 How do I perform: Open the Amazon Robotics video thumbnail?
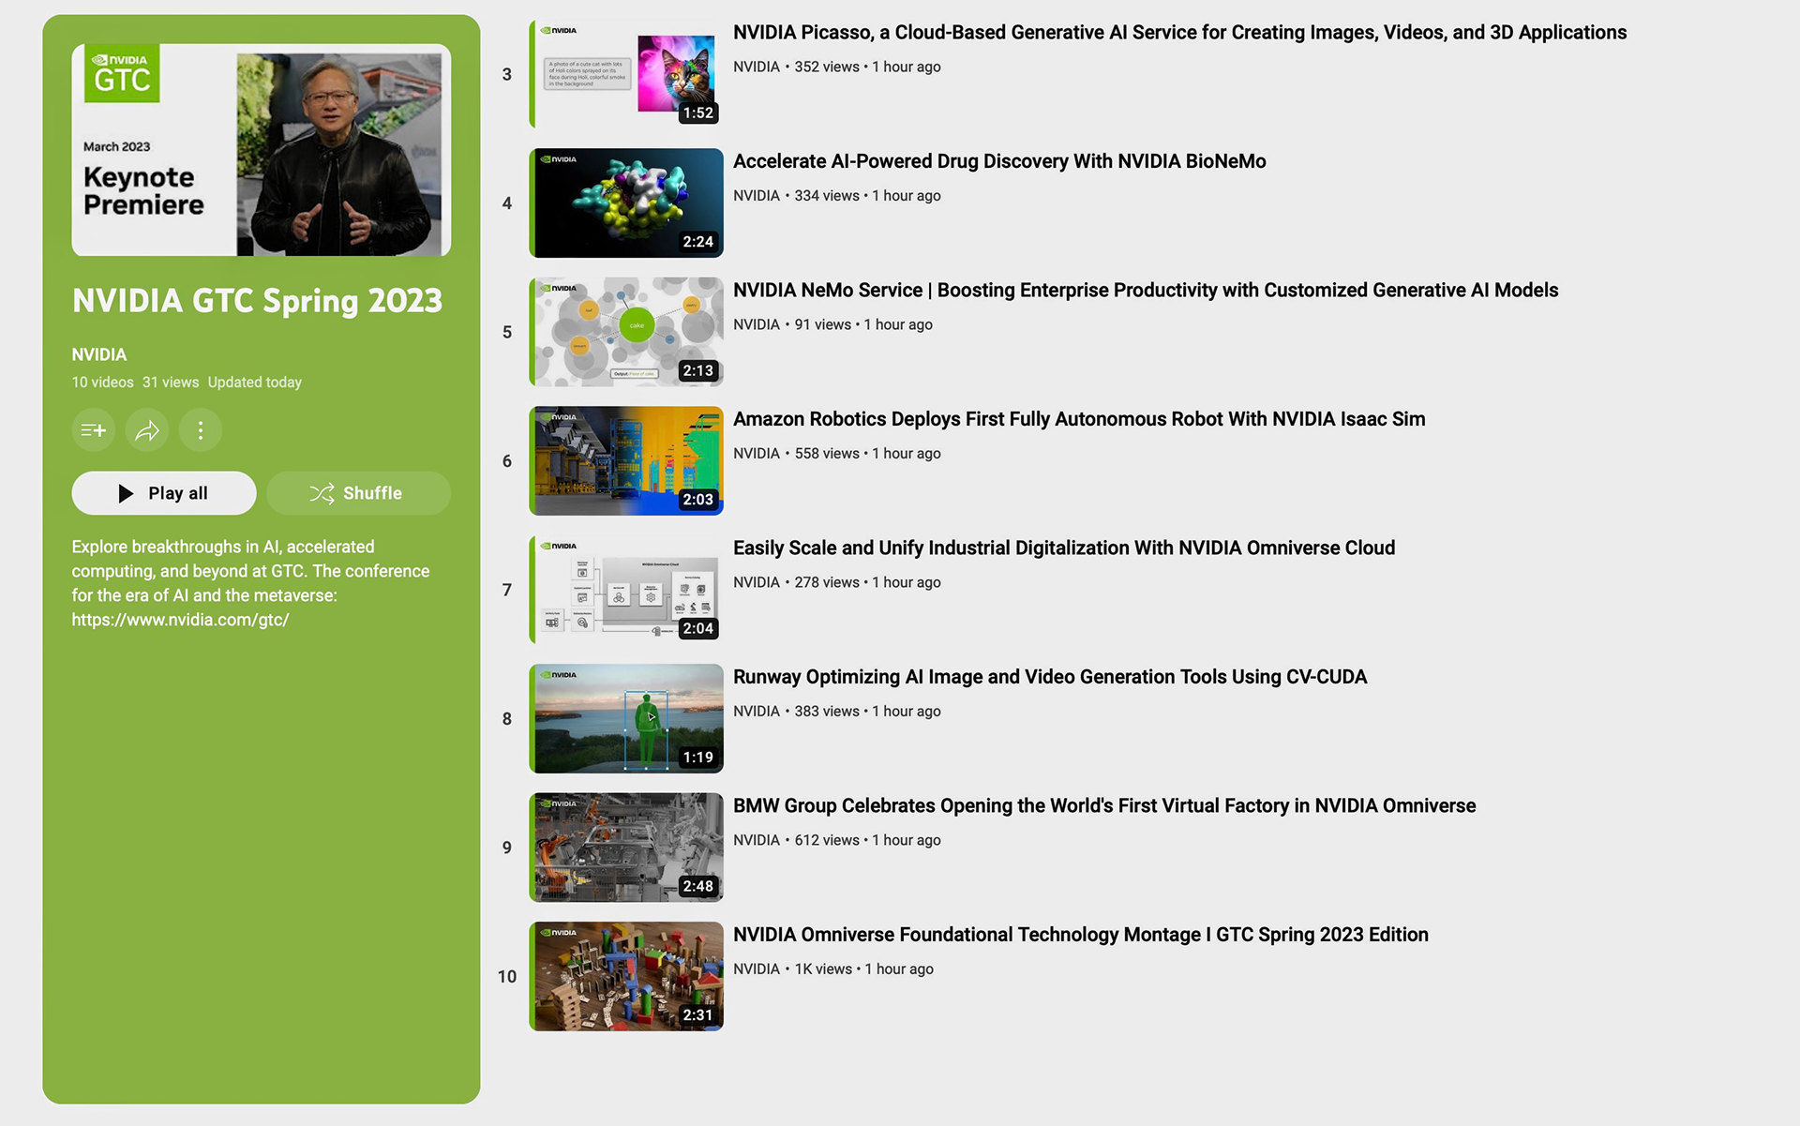point(626,460)
